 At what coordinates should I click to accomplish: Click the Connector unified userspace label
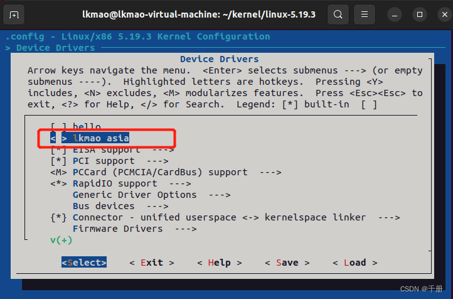(x=219, y=217)
